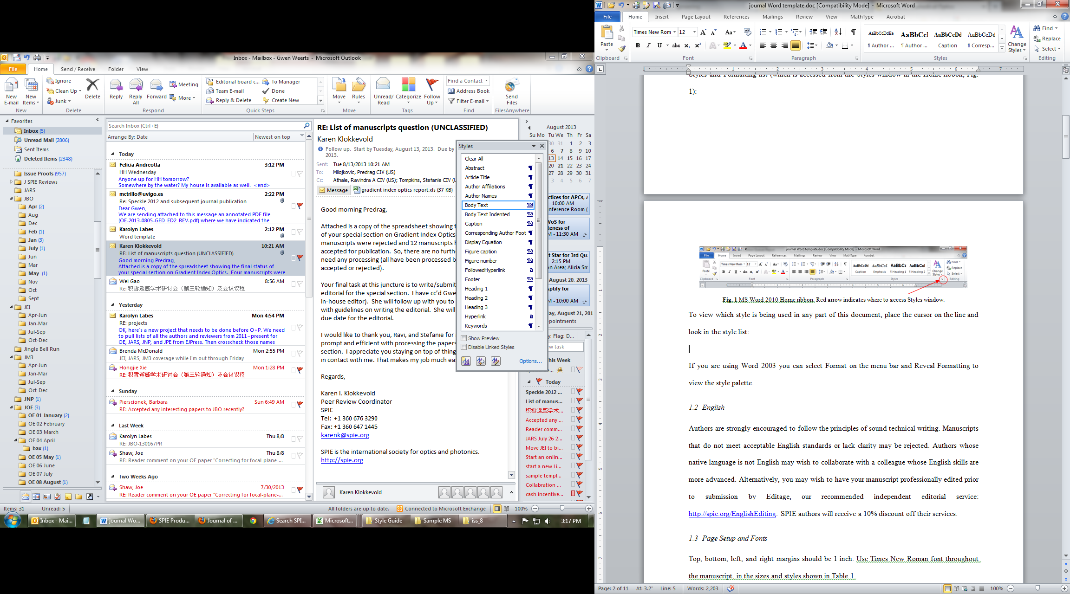Click the Meeting button in Outlook Respond group
This screenshot has width=1070, height=594.
click(184, 84)
